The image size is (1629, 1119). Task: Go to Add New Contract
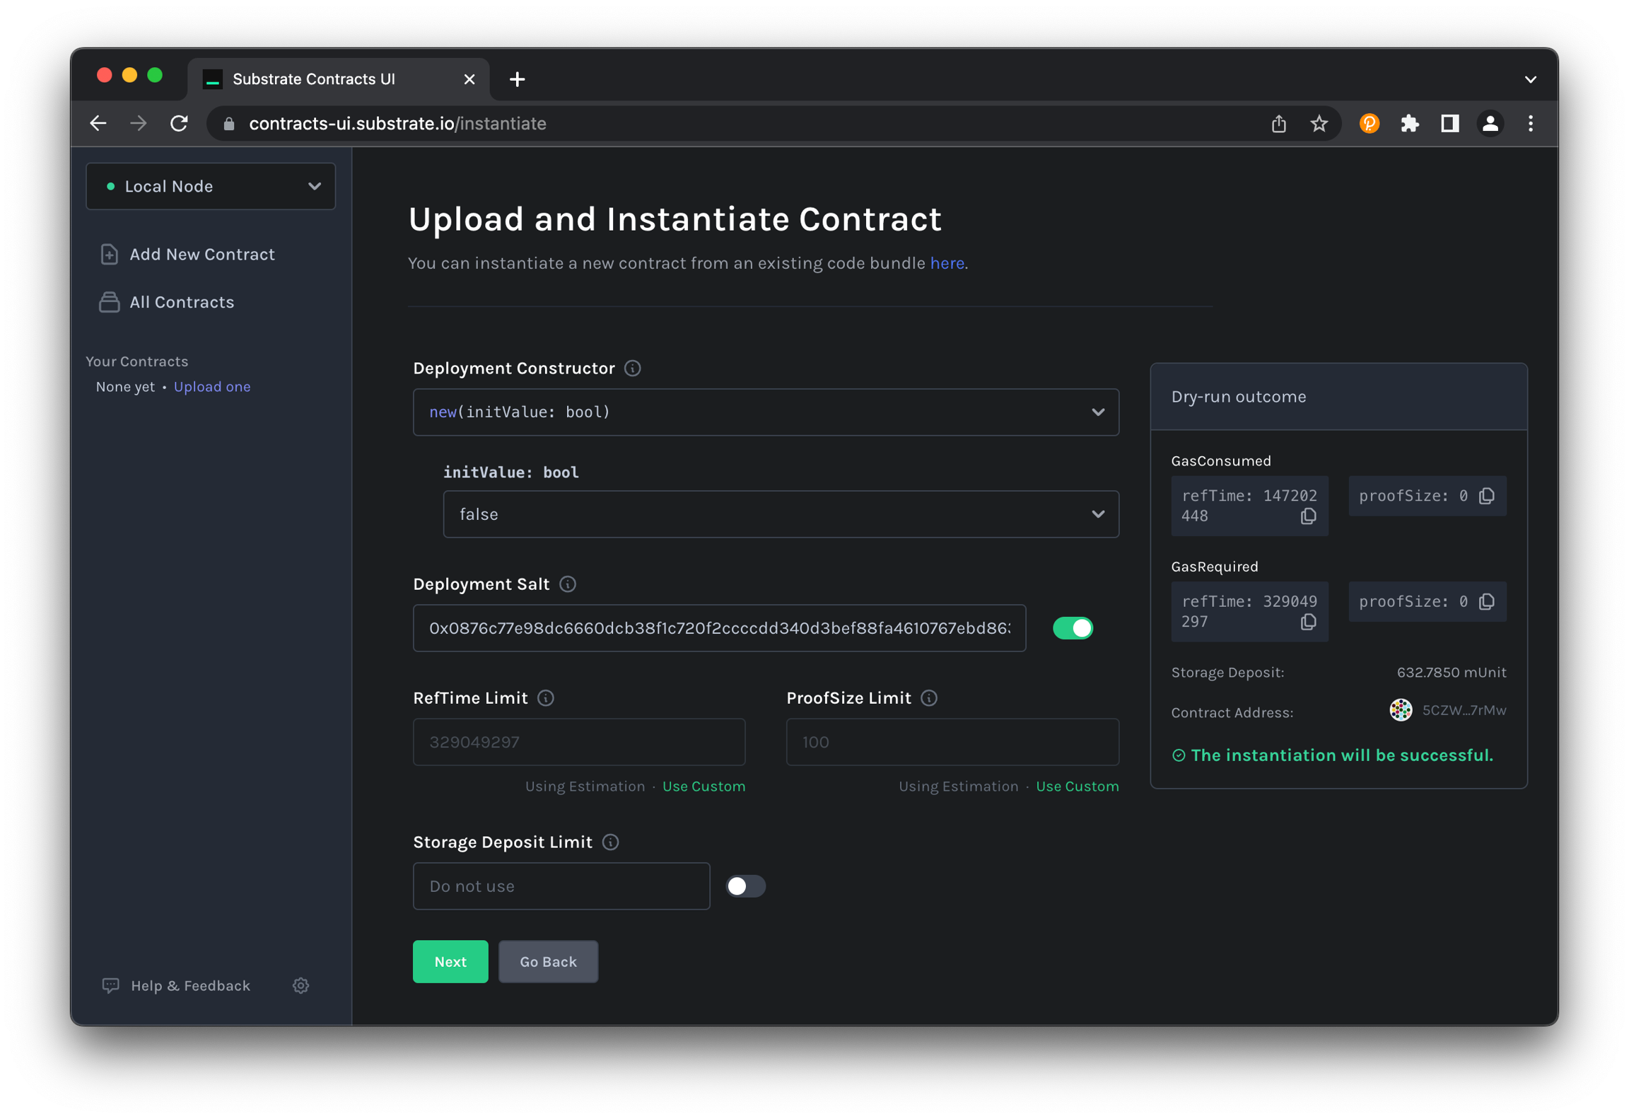(202, 254)
